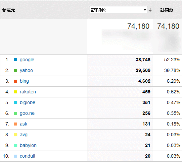Select the 459 visits value for rakuten
Viewport: 182px width, 162px height.
[146, 92]
